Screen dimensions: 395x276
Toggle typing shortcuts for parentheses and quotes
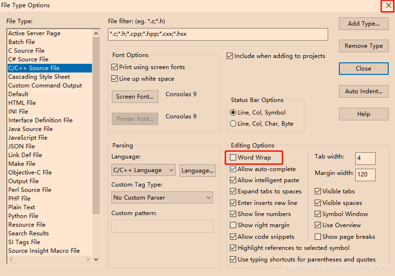(x=233, y=259)
